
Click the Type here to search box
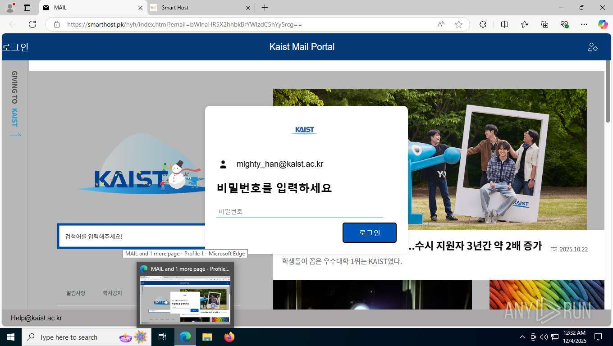click(x=86, y=337)
